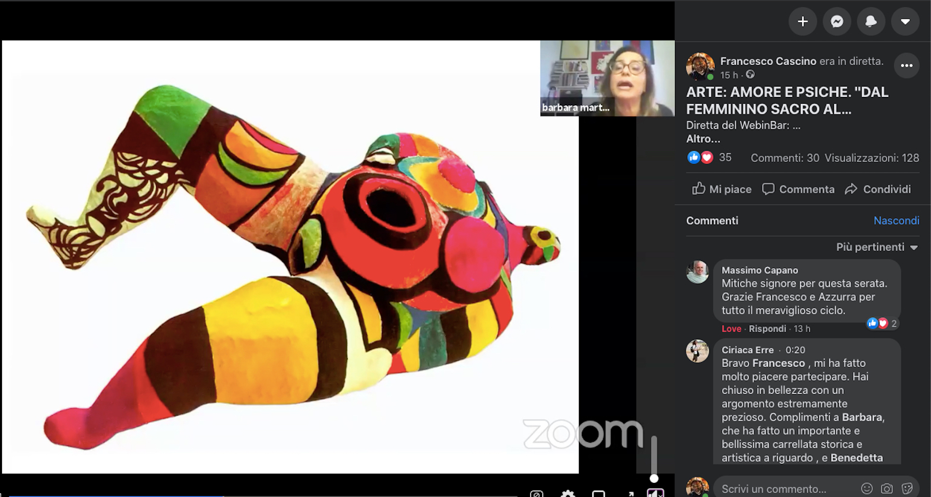View reactions on Massimo Capano's comment
This screenshot has width=931, height=497.
tap(882, 323)
